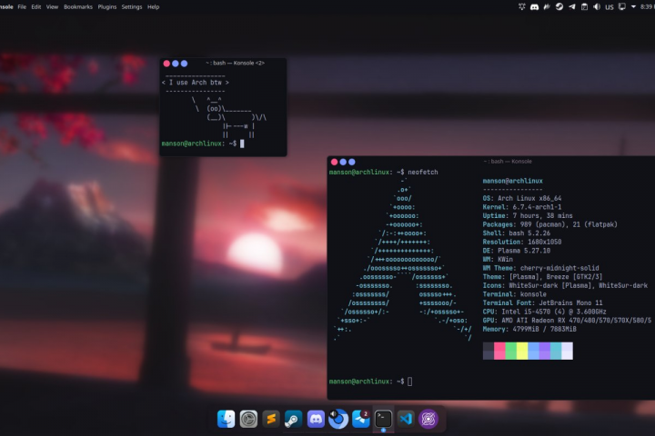Click the Steam icon in system tray
The height and width of the screenshot is (436, 655).
click(559, 6)
